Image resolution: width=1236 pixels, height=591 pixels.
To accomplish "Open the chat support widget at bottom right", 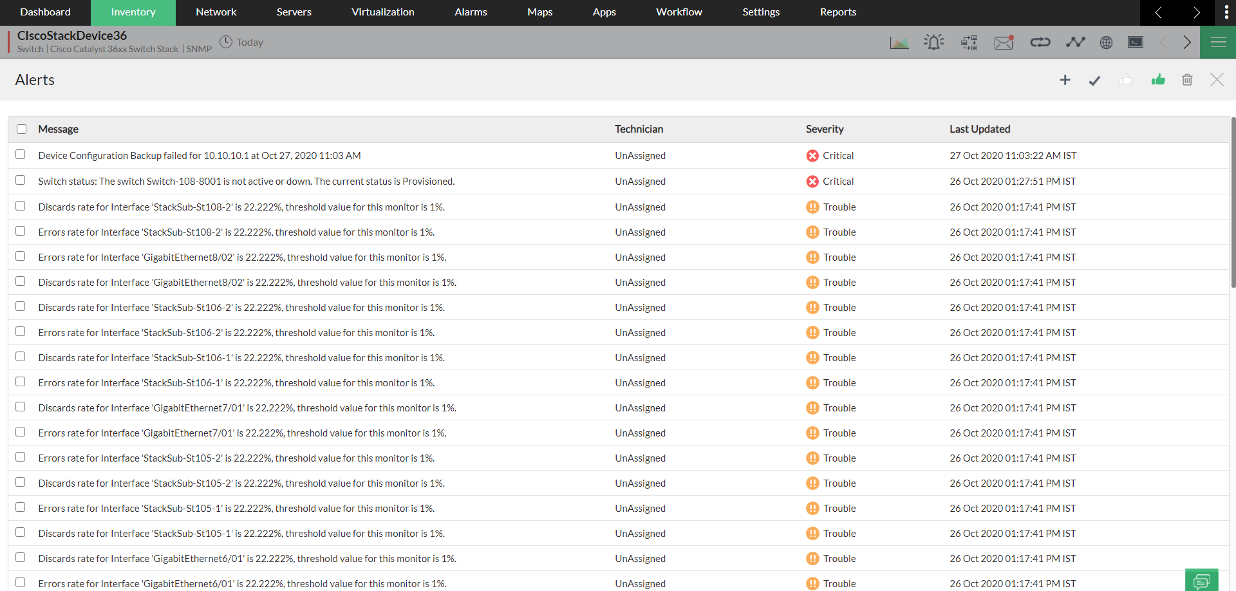I will pos(1203,579).
